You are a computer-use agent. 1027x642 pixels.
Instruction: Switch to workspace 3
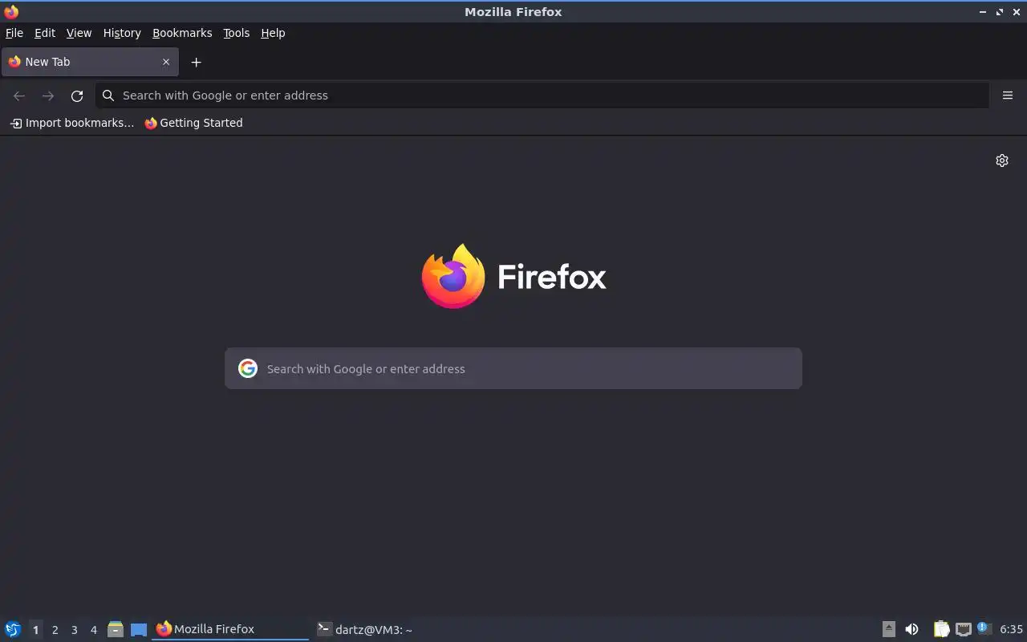coord(74,630)
